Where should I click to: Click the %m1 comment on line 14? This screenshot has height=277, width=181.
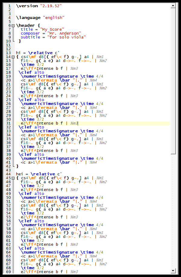(100, 57)
